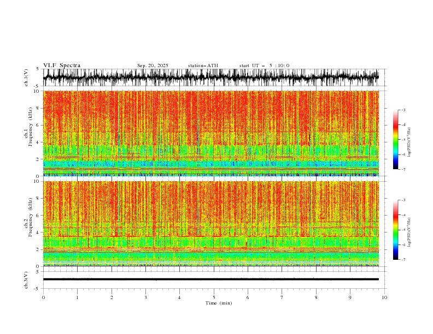433x334 pixels.
Task: Click the time axis tick label '1'
Action: pos(77,297)
